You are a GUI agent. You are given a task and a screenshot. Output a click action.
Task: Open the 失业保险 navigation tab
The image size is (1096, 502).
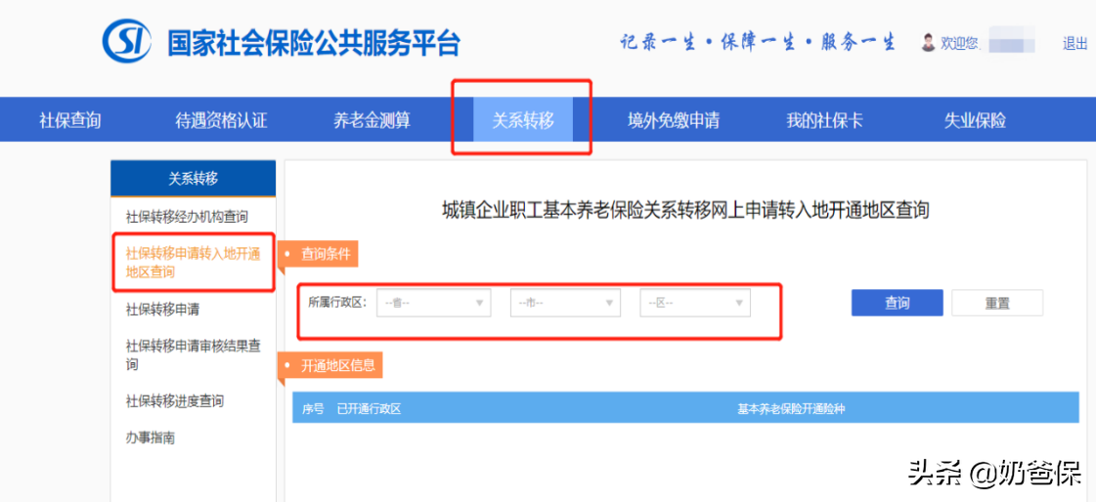(x=975, y=120)
